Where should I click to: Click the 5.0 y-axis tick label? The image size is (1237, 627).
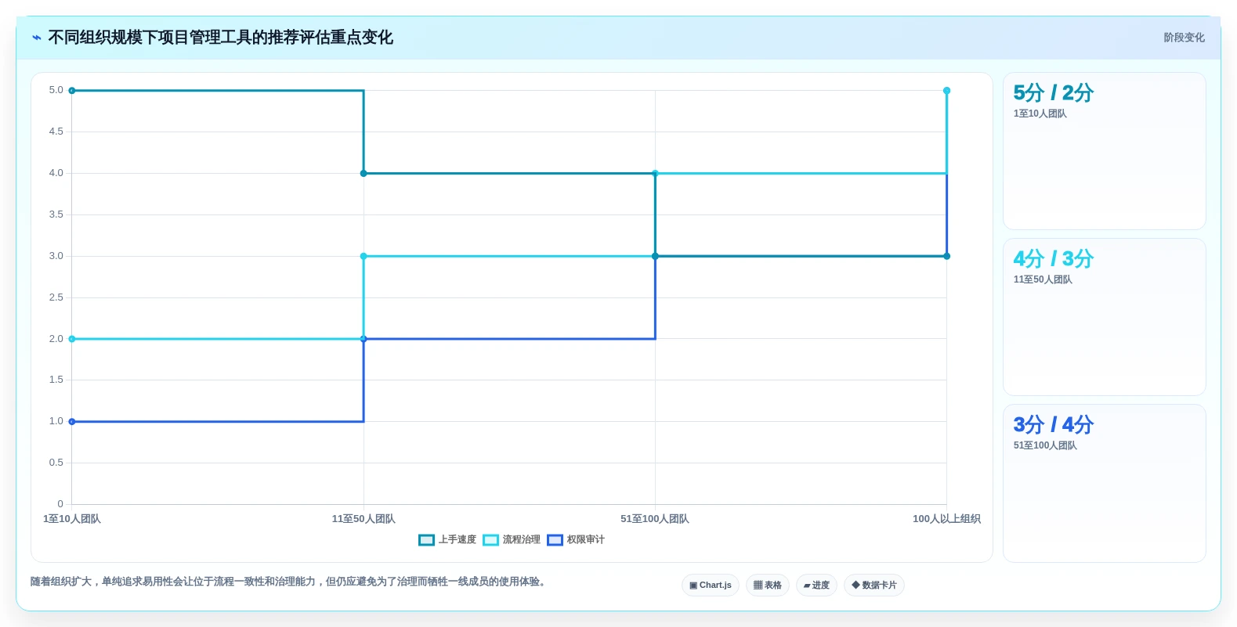click(56, 90)
